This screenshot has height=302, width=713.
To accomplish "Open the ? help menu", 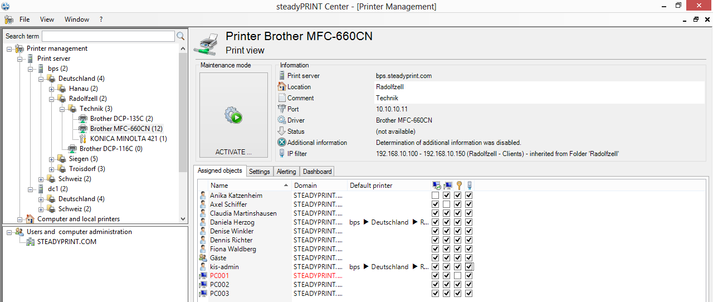I will (x=101, y=20).
